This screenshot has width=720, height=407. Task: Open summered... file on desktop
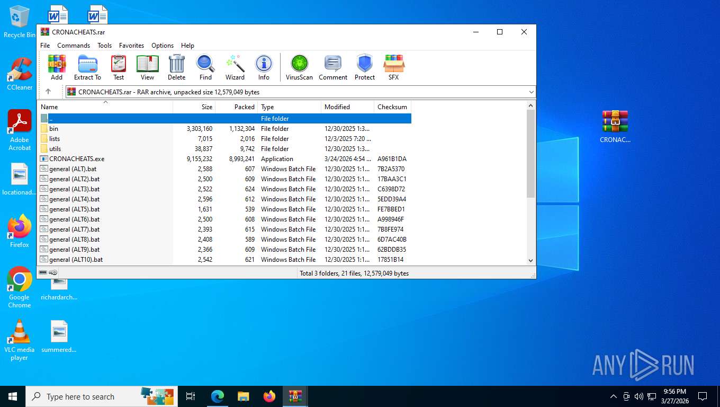(x=59, y=337)
